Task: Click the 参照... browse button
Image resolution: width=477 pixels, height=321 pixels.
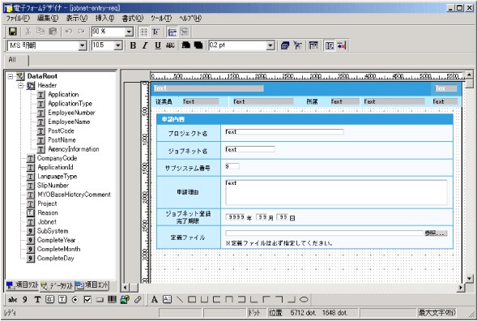Action: 436,233
